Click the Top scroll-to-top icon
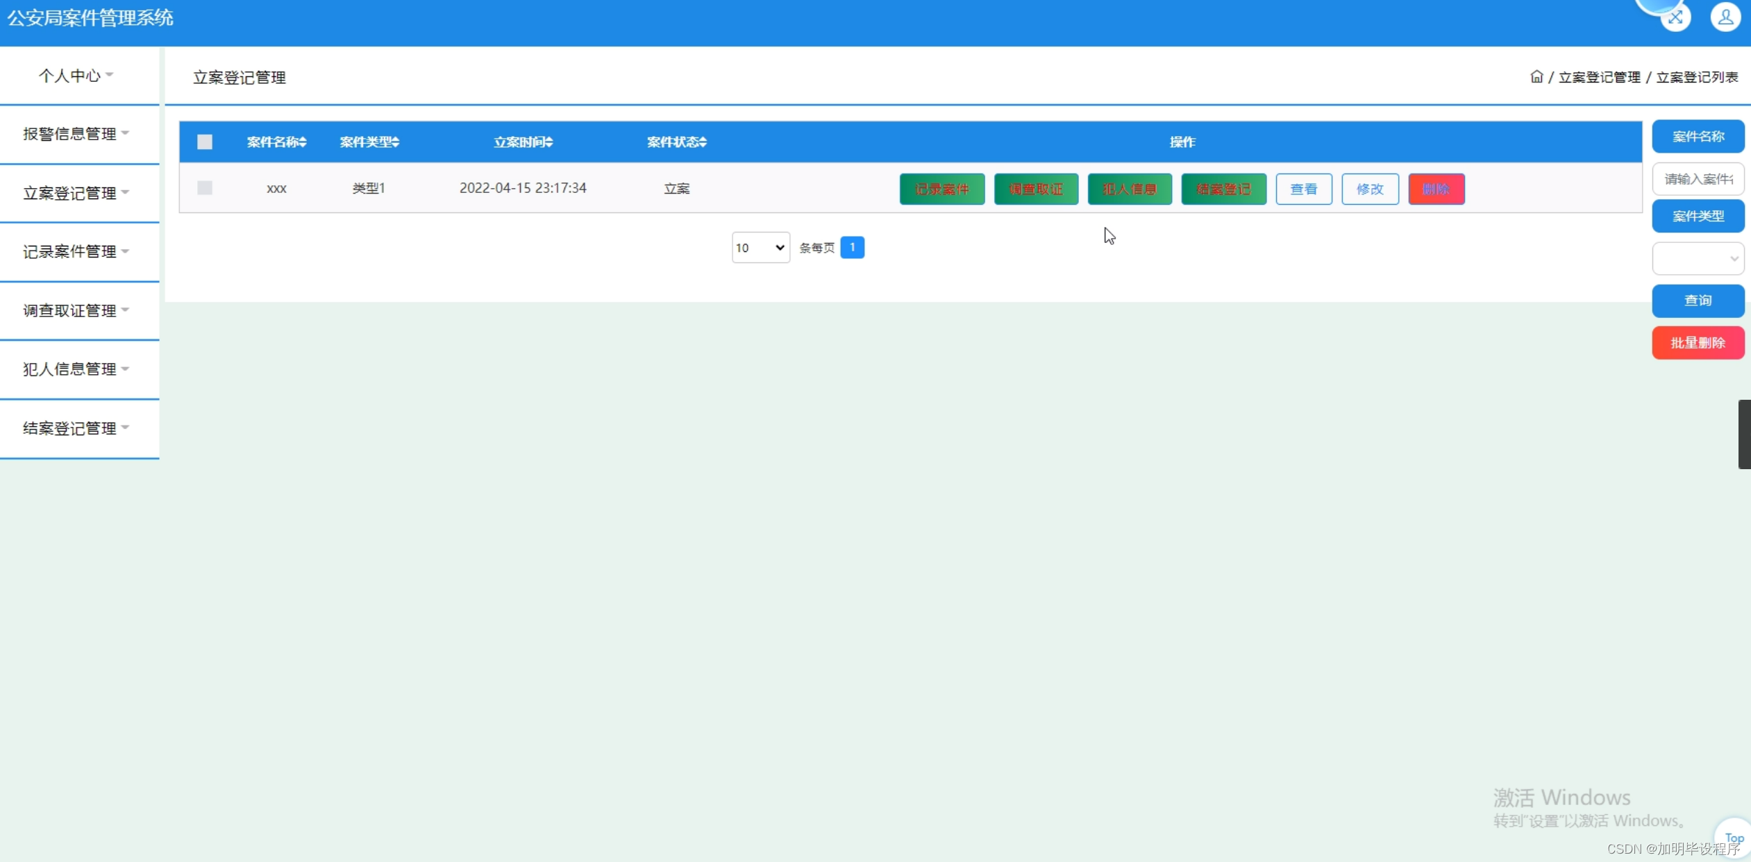 pyautogui.click(x=1734, y=837)
